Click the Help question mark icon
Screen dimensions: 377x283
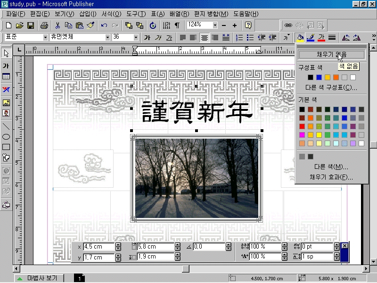coord(248,25)
